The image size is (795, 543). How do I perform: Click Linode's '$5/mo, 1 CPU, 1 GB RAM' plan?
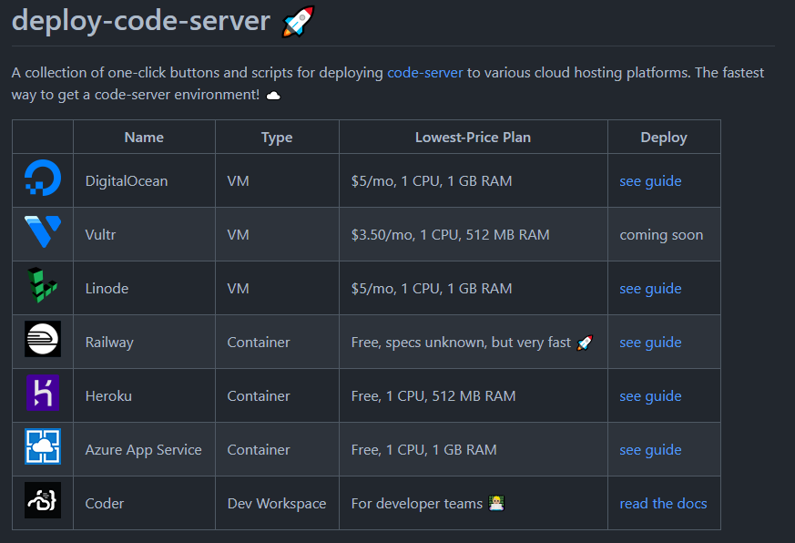432,289
